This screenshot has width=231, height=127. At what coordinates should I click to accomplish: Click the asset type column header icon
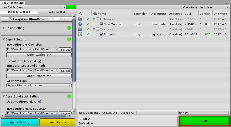80,13
